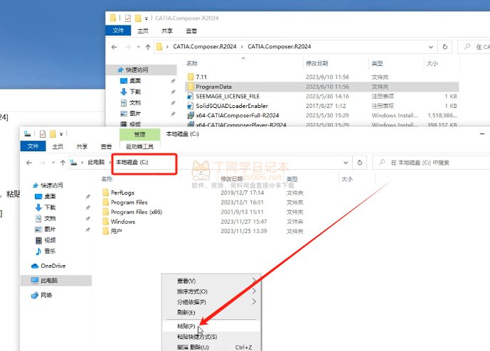Open Downloads (下载) in C: window sidebar
This screenshot has height=351, width=490.
pos(50,207)
